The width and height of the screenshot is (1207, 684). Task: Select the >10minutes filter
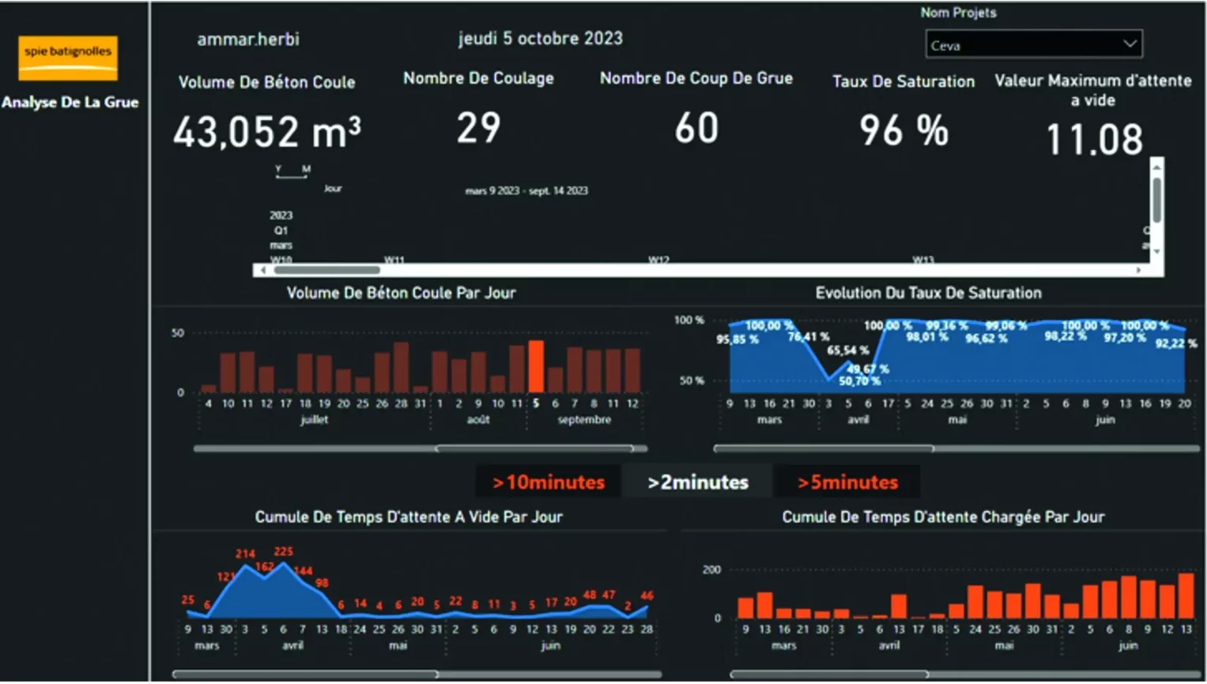[549, 483]
